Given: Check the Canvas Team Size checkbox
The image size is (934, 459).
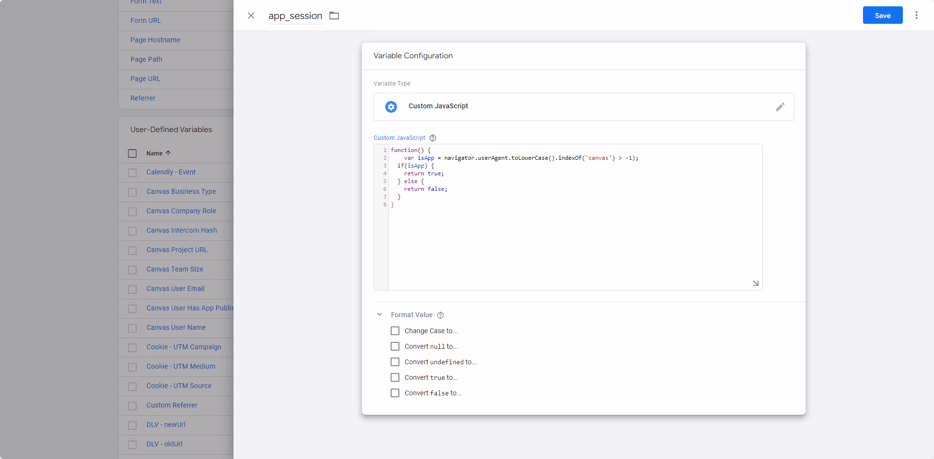Looking at the screenshot, I should (132, 270).
